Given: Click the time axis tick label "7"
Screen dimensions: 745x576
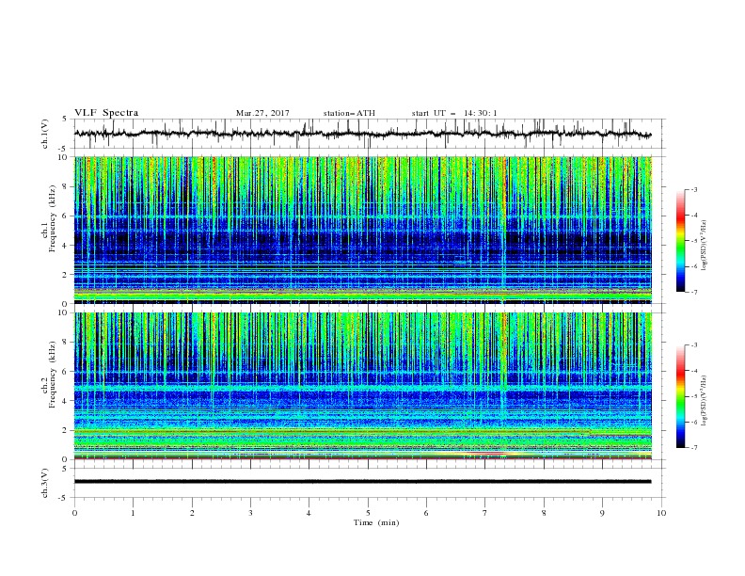Looking at the screenshot, I should (x=485, y=513).
